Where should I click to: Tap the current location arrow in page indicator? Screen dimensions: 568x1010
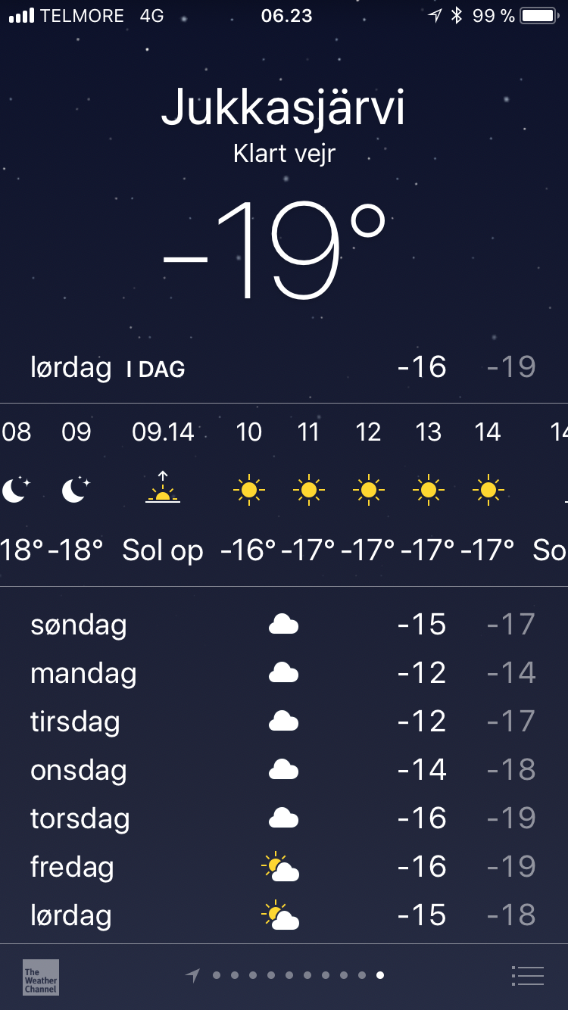[194, 976]
